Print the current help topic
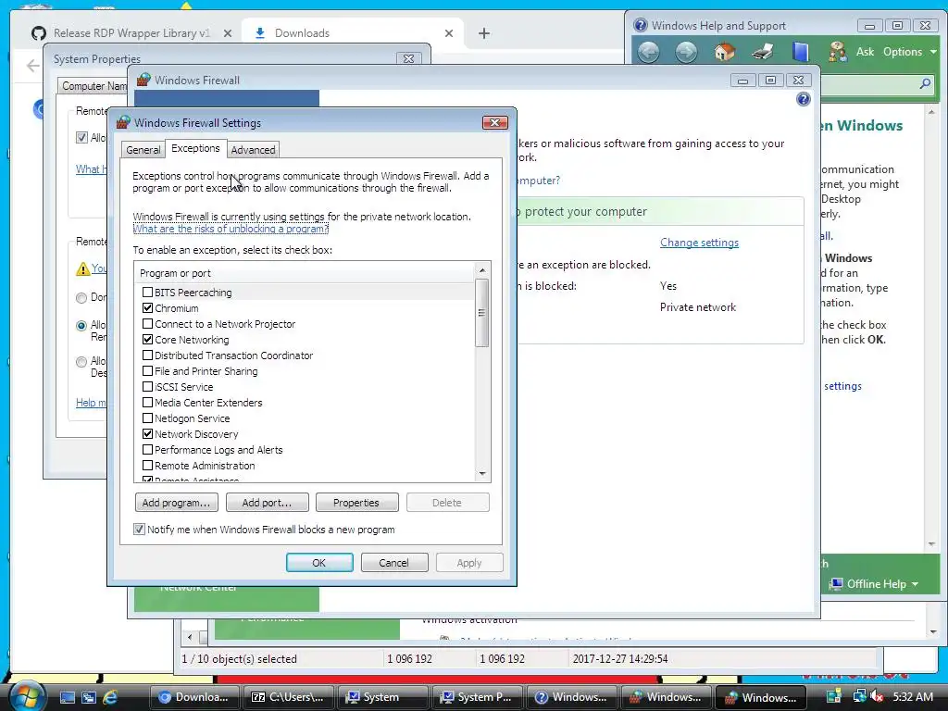The width and height of the screenshot is (948, 711). pyautogui.click(x=763, y=52)
